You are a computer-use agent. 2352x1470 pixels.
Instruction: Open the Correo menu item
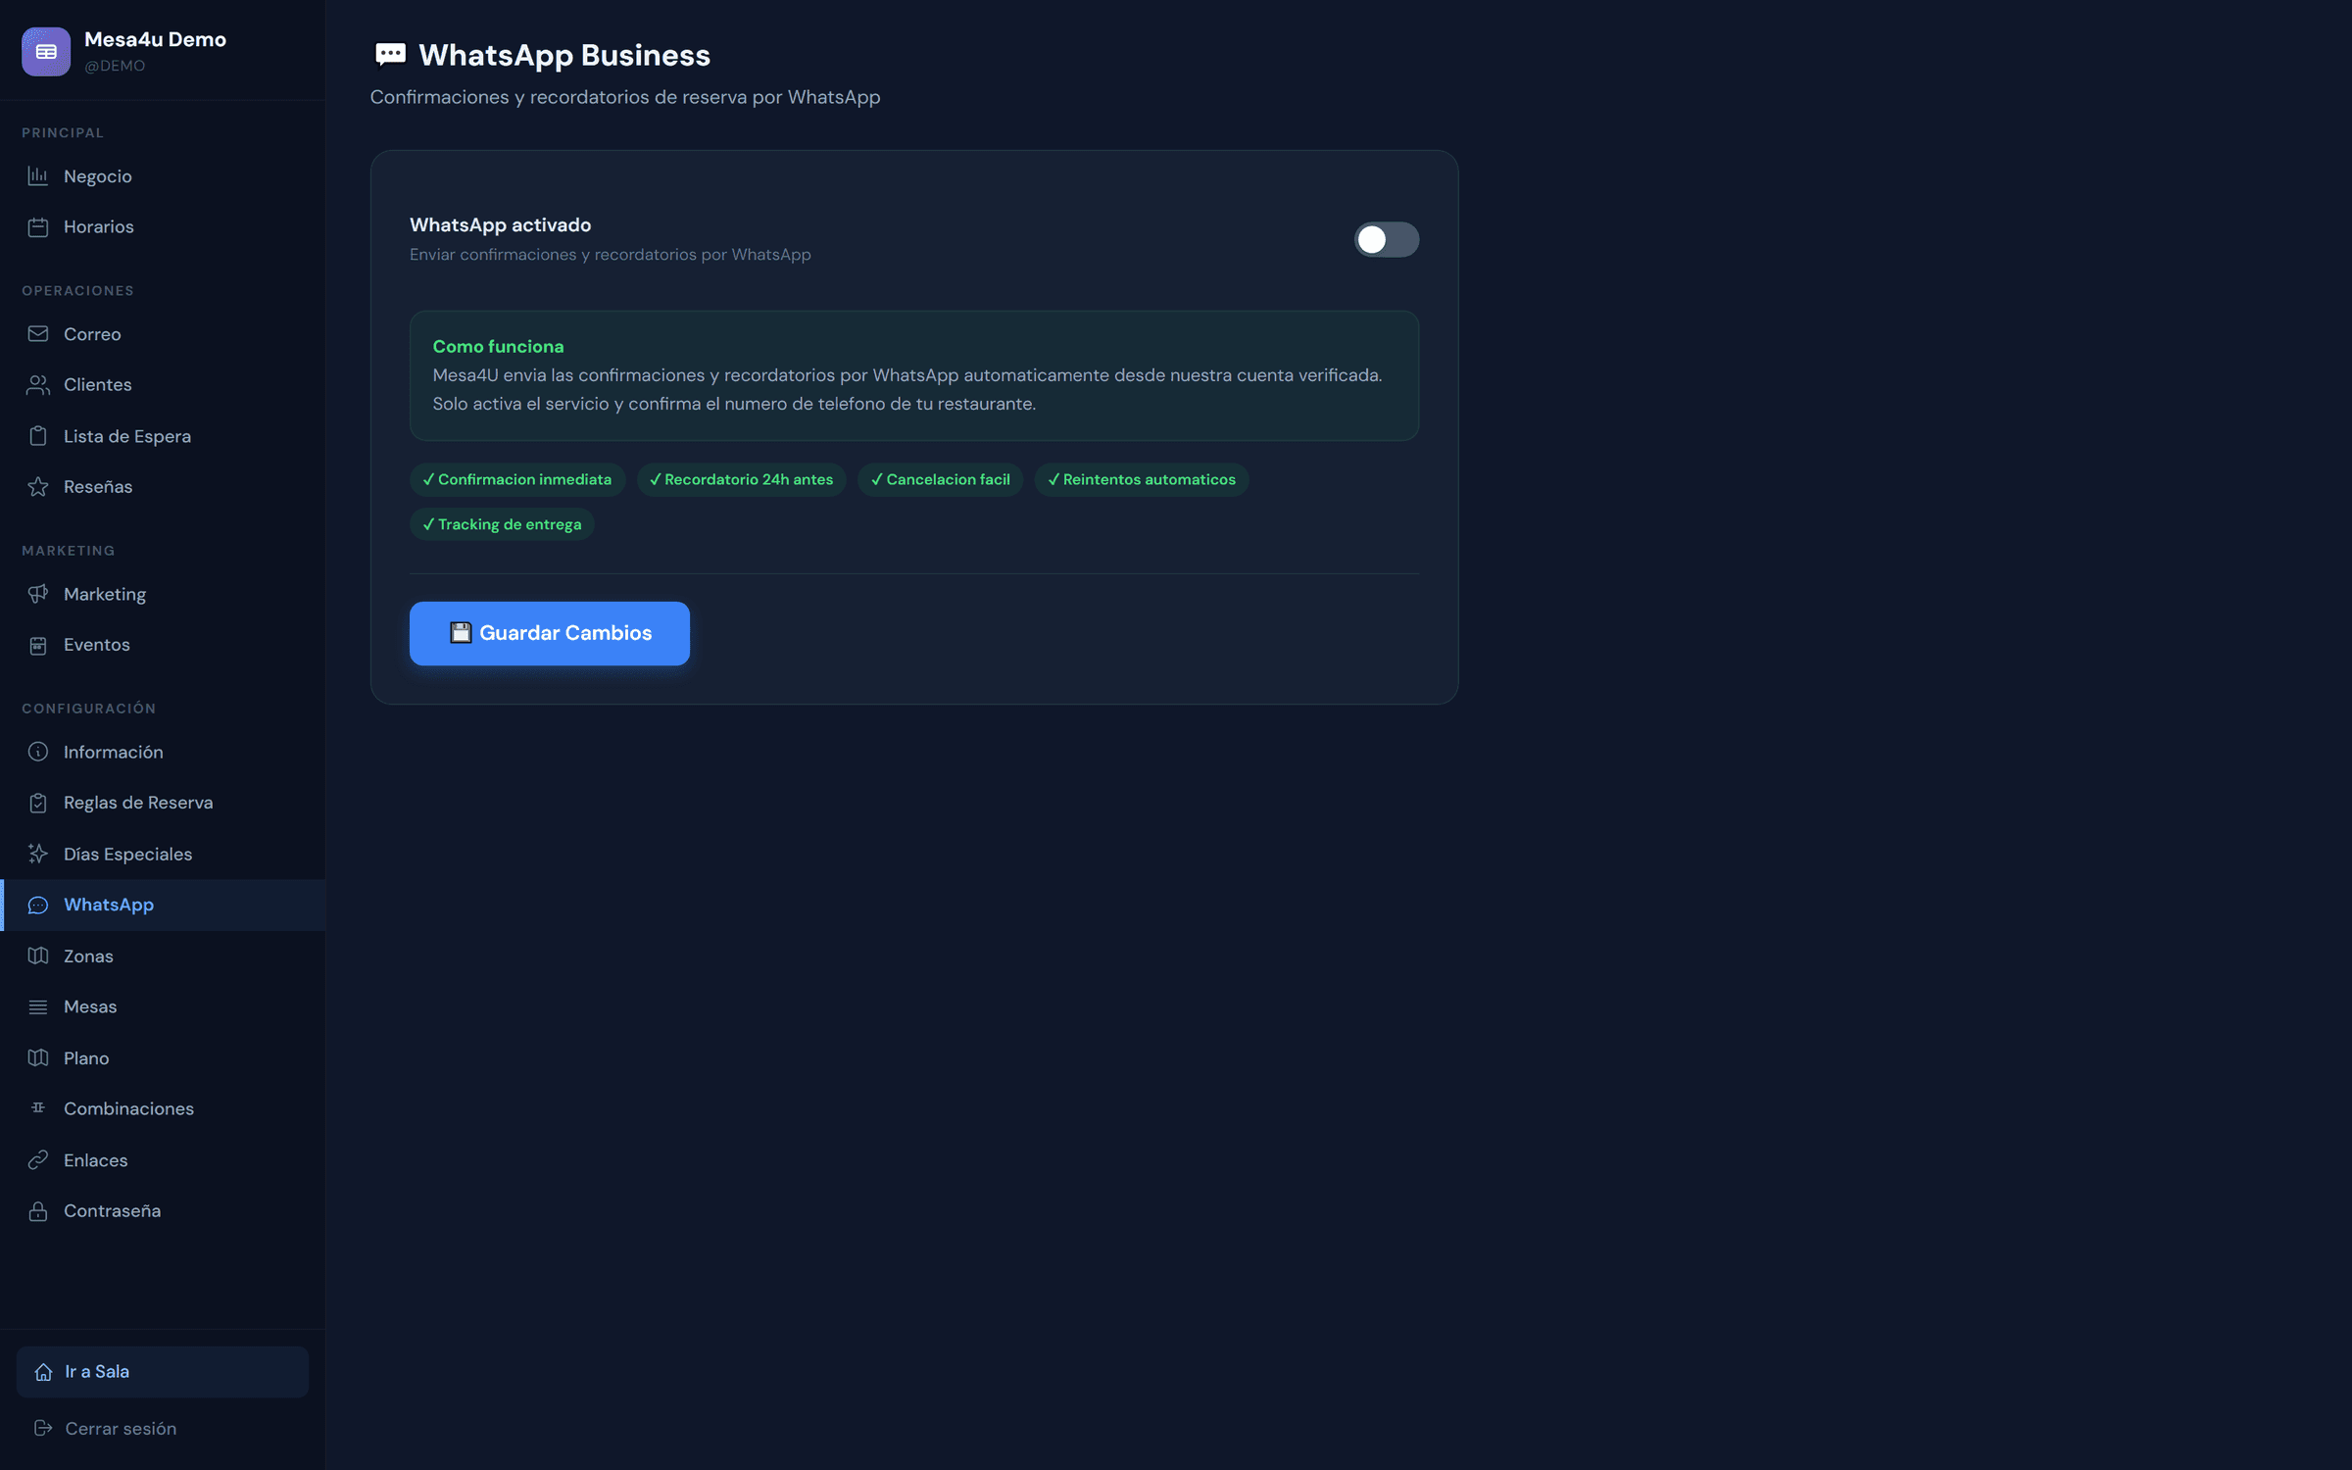(163, 334)
